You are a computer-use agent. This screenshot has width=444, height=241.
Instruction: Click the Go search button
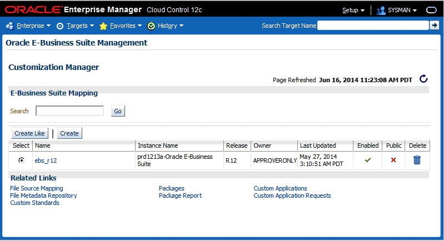coord(118,111)
